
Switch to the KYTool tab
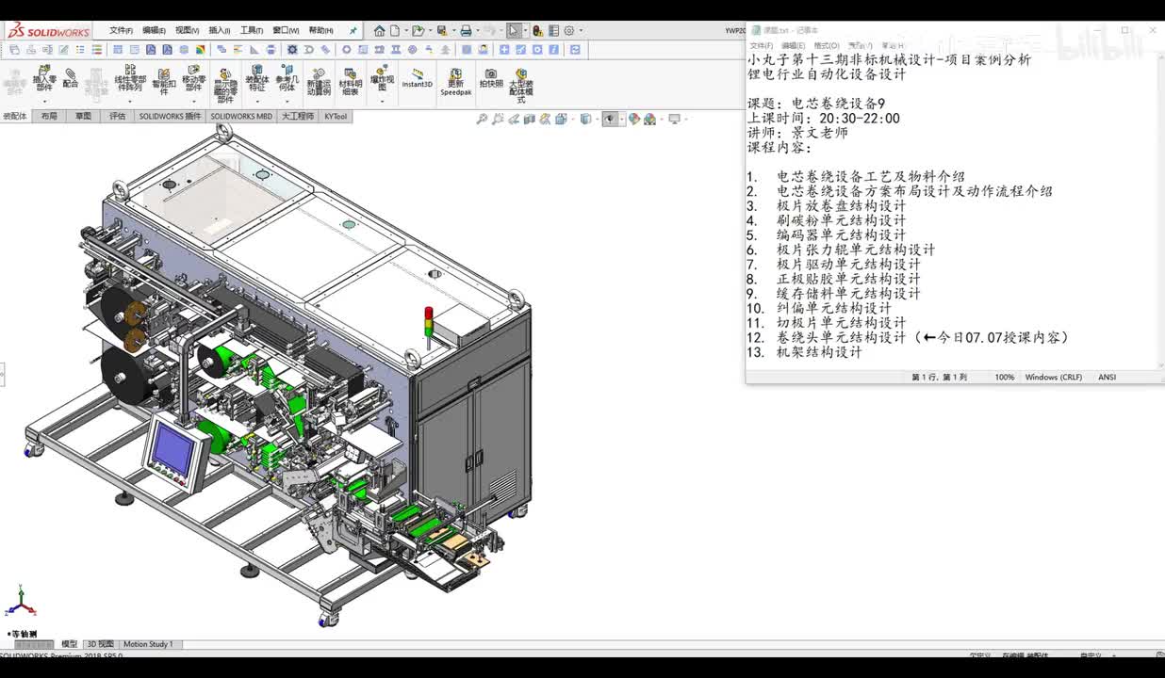click(x=336, y=117)
